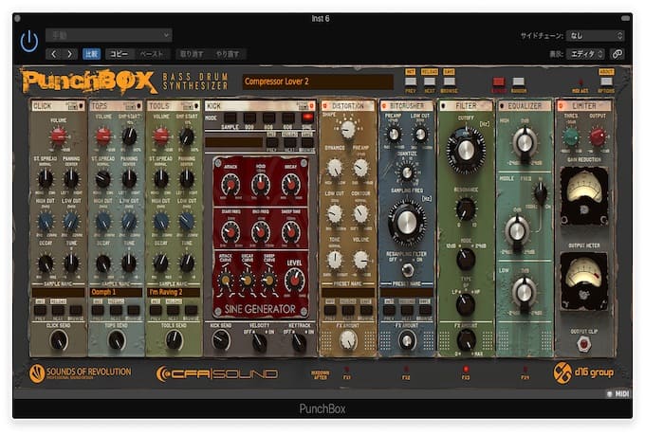
Task: Open the d16 group logo
Action: (583, 372)
